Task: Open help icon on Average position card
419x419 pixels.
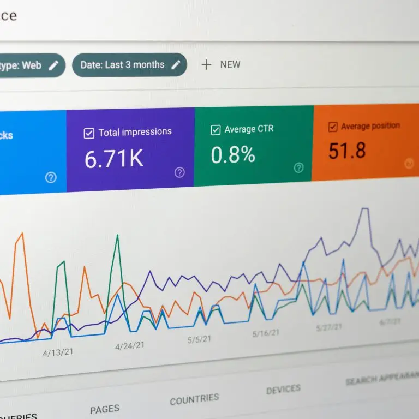Action: tap(409, 163)
